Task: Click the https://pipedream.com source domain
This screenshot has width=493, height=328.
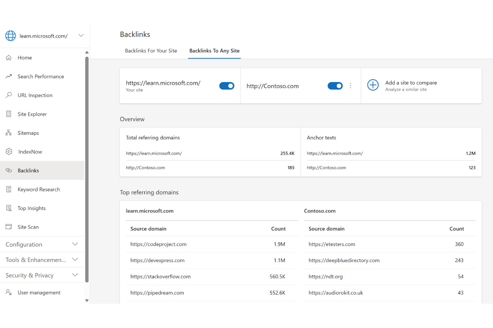Action: 157,293
